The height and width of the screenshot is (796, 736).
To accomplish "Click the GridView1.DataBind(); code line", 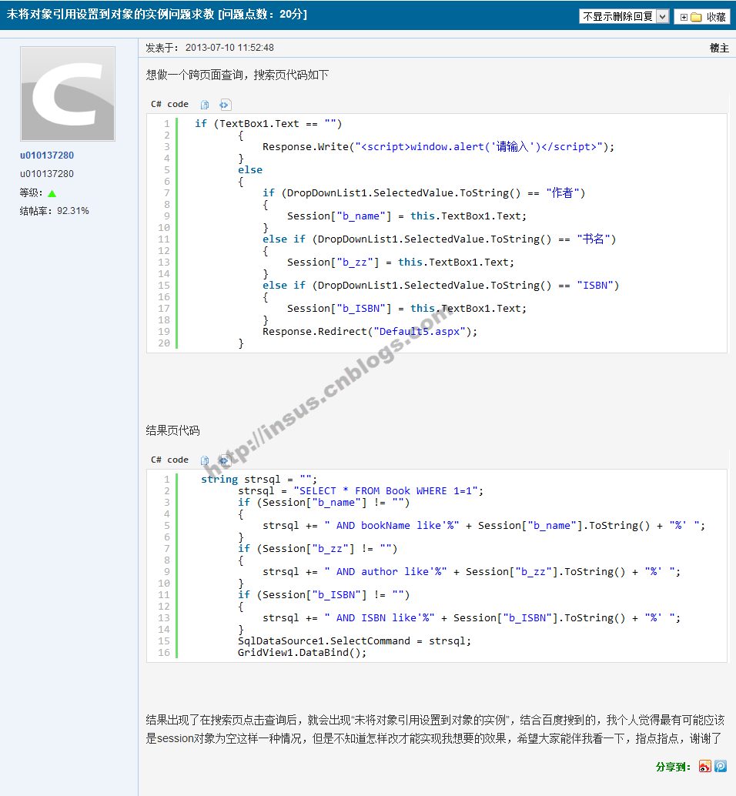I will [302, 653].
